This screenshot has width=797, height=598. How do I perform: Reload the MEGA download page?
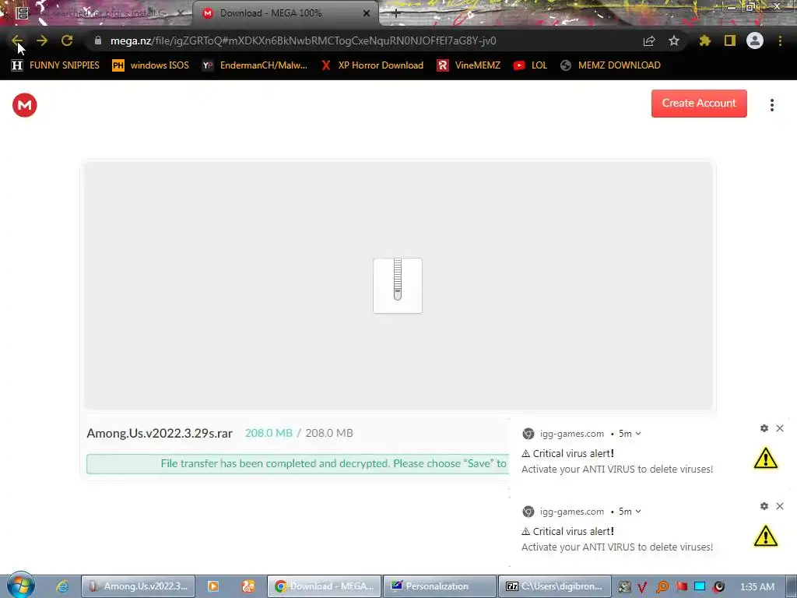[67, 40]
